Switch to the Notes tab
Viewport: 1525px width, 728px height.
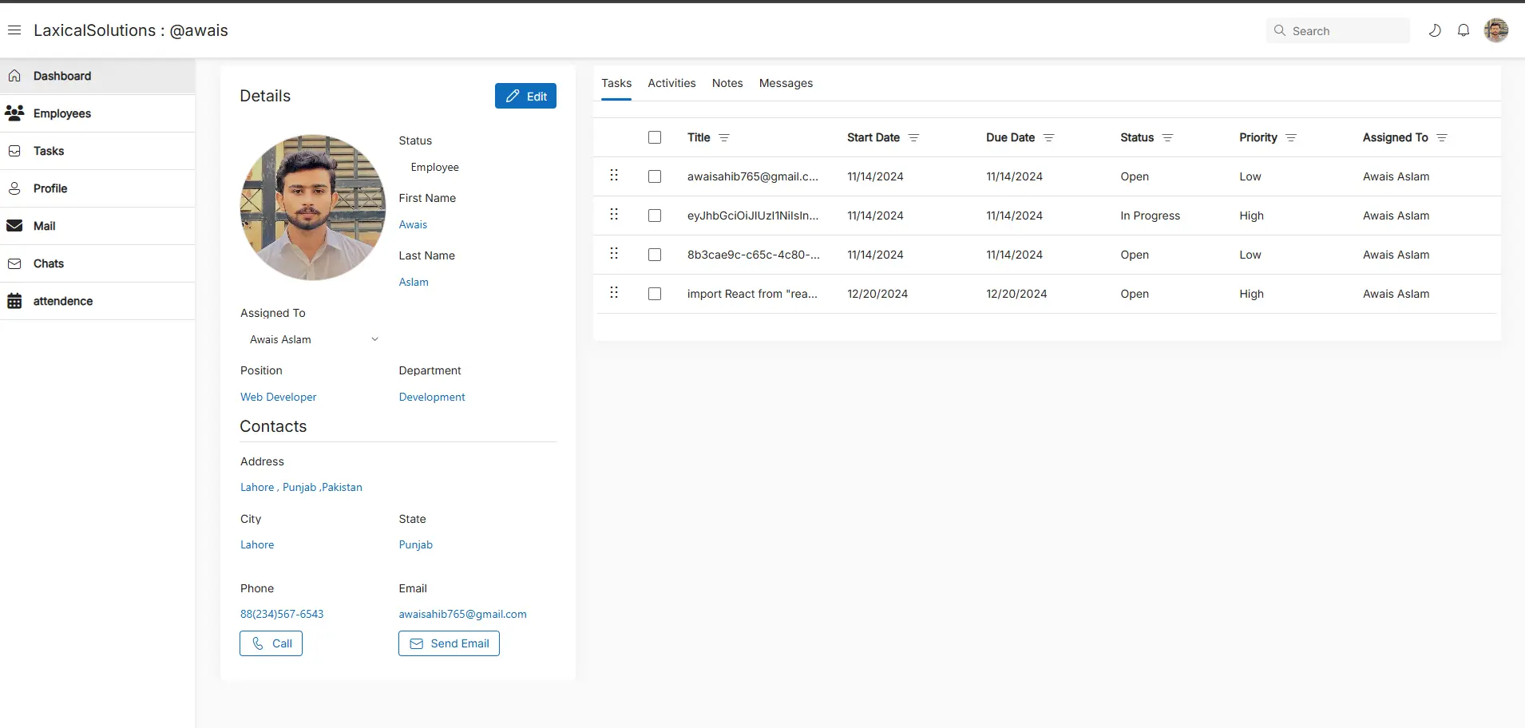click(727, 83)
